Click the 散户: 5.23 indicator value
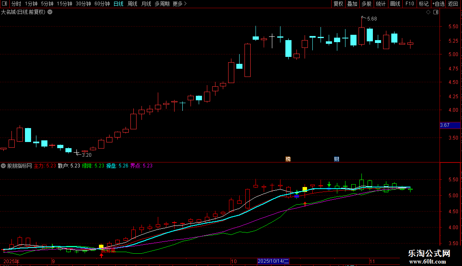This screenshot has width=462, height=266. [x=69, y=166]
